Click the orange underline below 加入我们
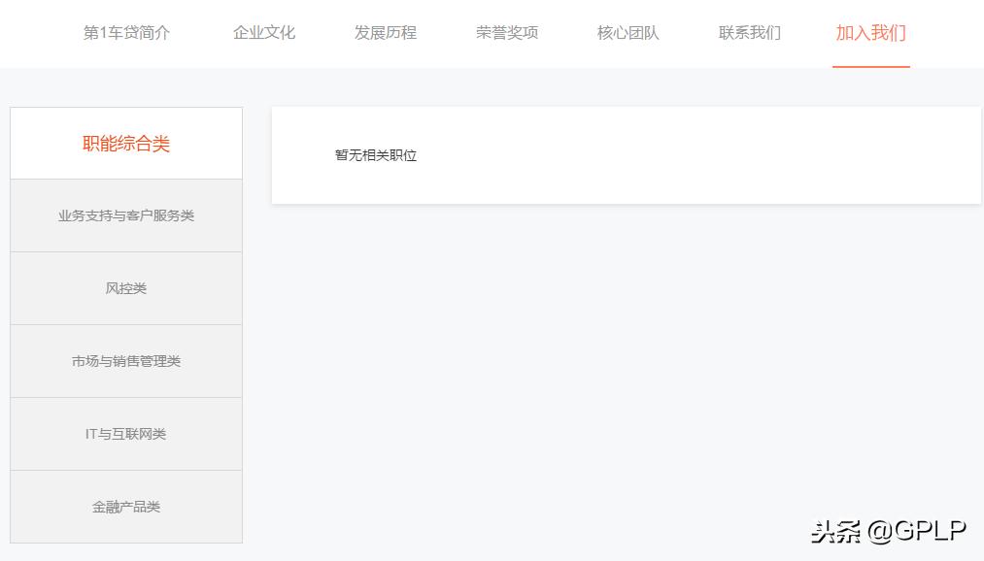 coord(870,65)
